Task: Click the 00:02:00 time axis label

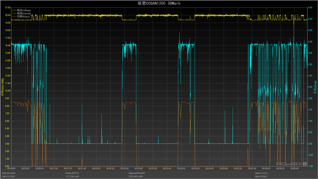Action: pyautogui.click(x=96, y=168)
